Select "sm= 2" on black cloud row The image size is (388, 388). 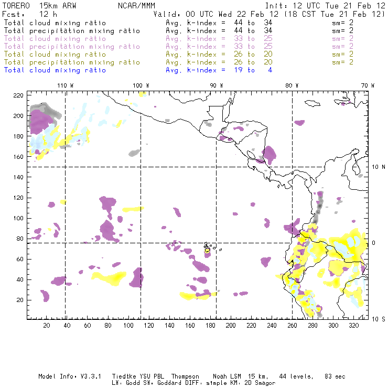pyautogui.click(x=342, y=23)
